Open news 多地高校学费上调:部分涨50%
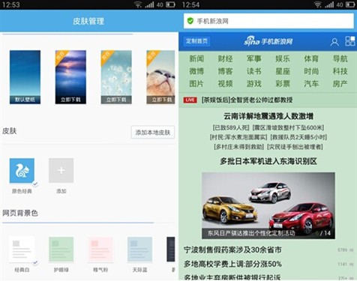The image size is (357, 281). point(232,264)
